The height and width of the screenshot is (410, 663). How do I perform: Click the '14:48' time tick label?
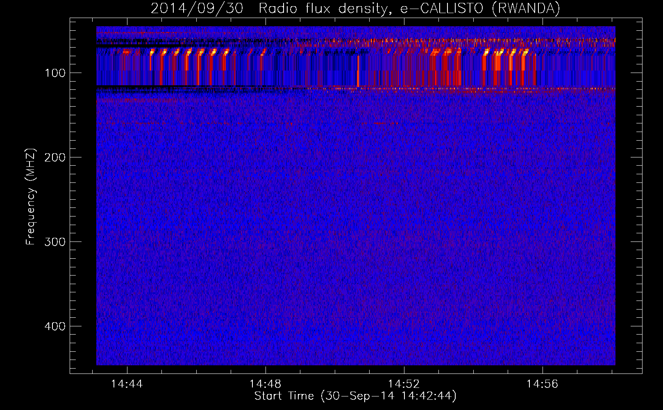[266, 384]
